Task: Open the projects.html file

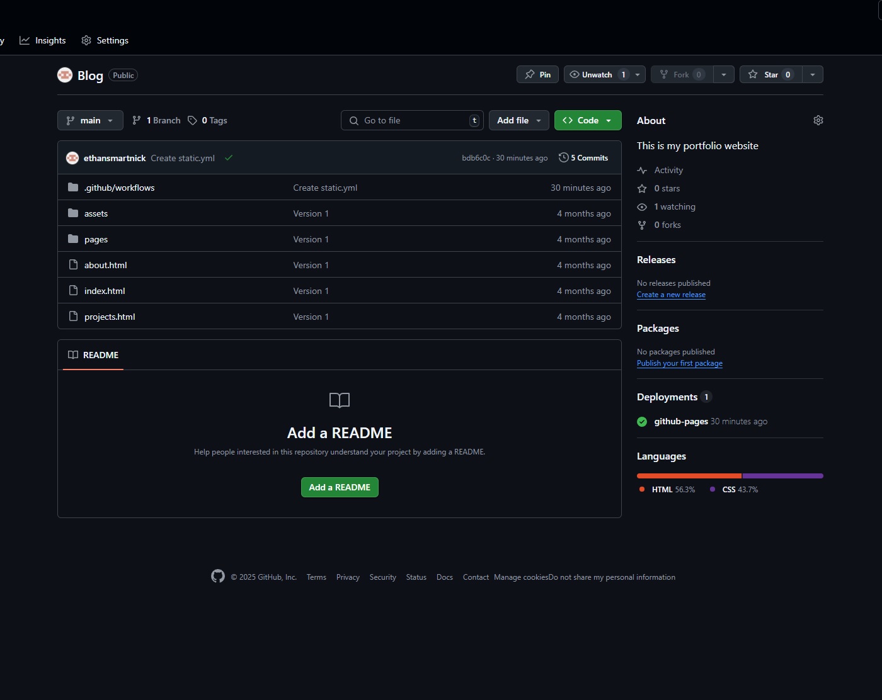Action: 110,317
